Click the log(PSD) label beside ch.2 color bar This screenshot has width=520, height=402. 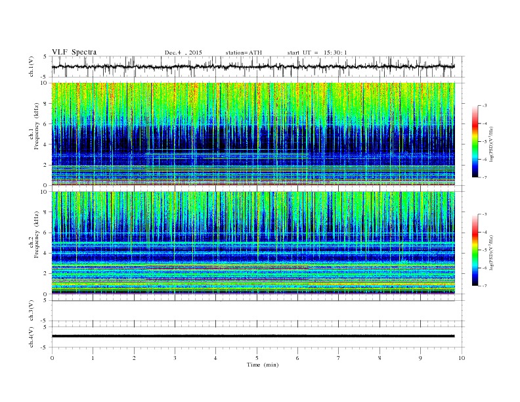coord(492,252)
